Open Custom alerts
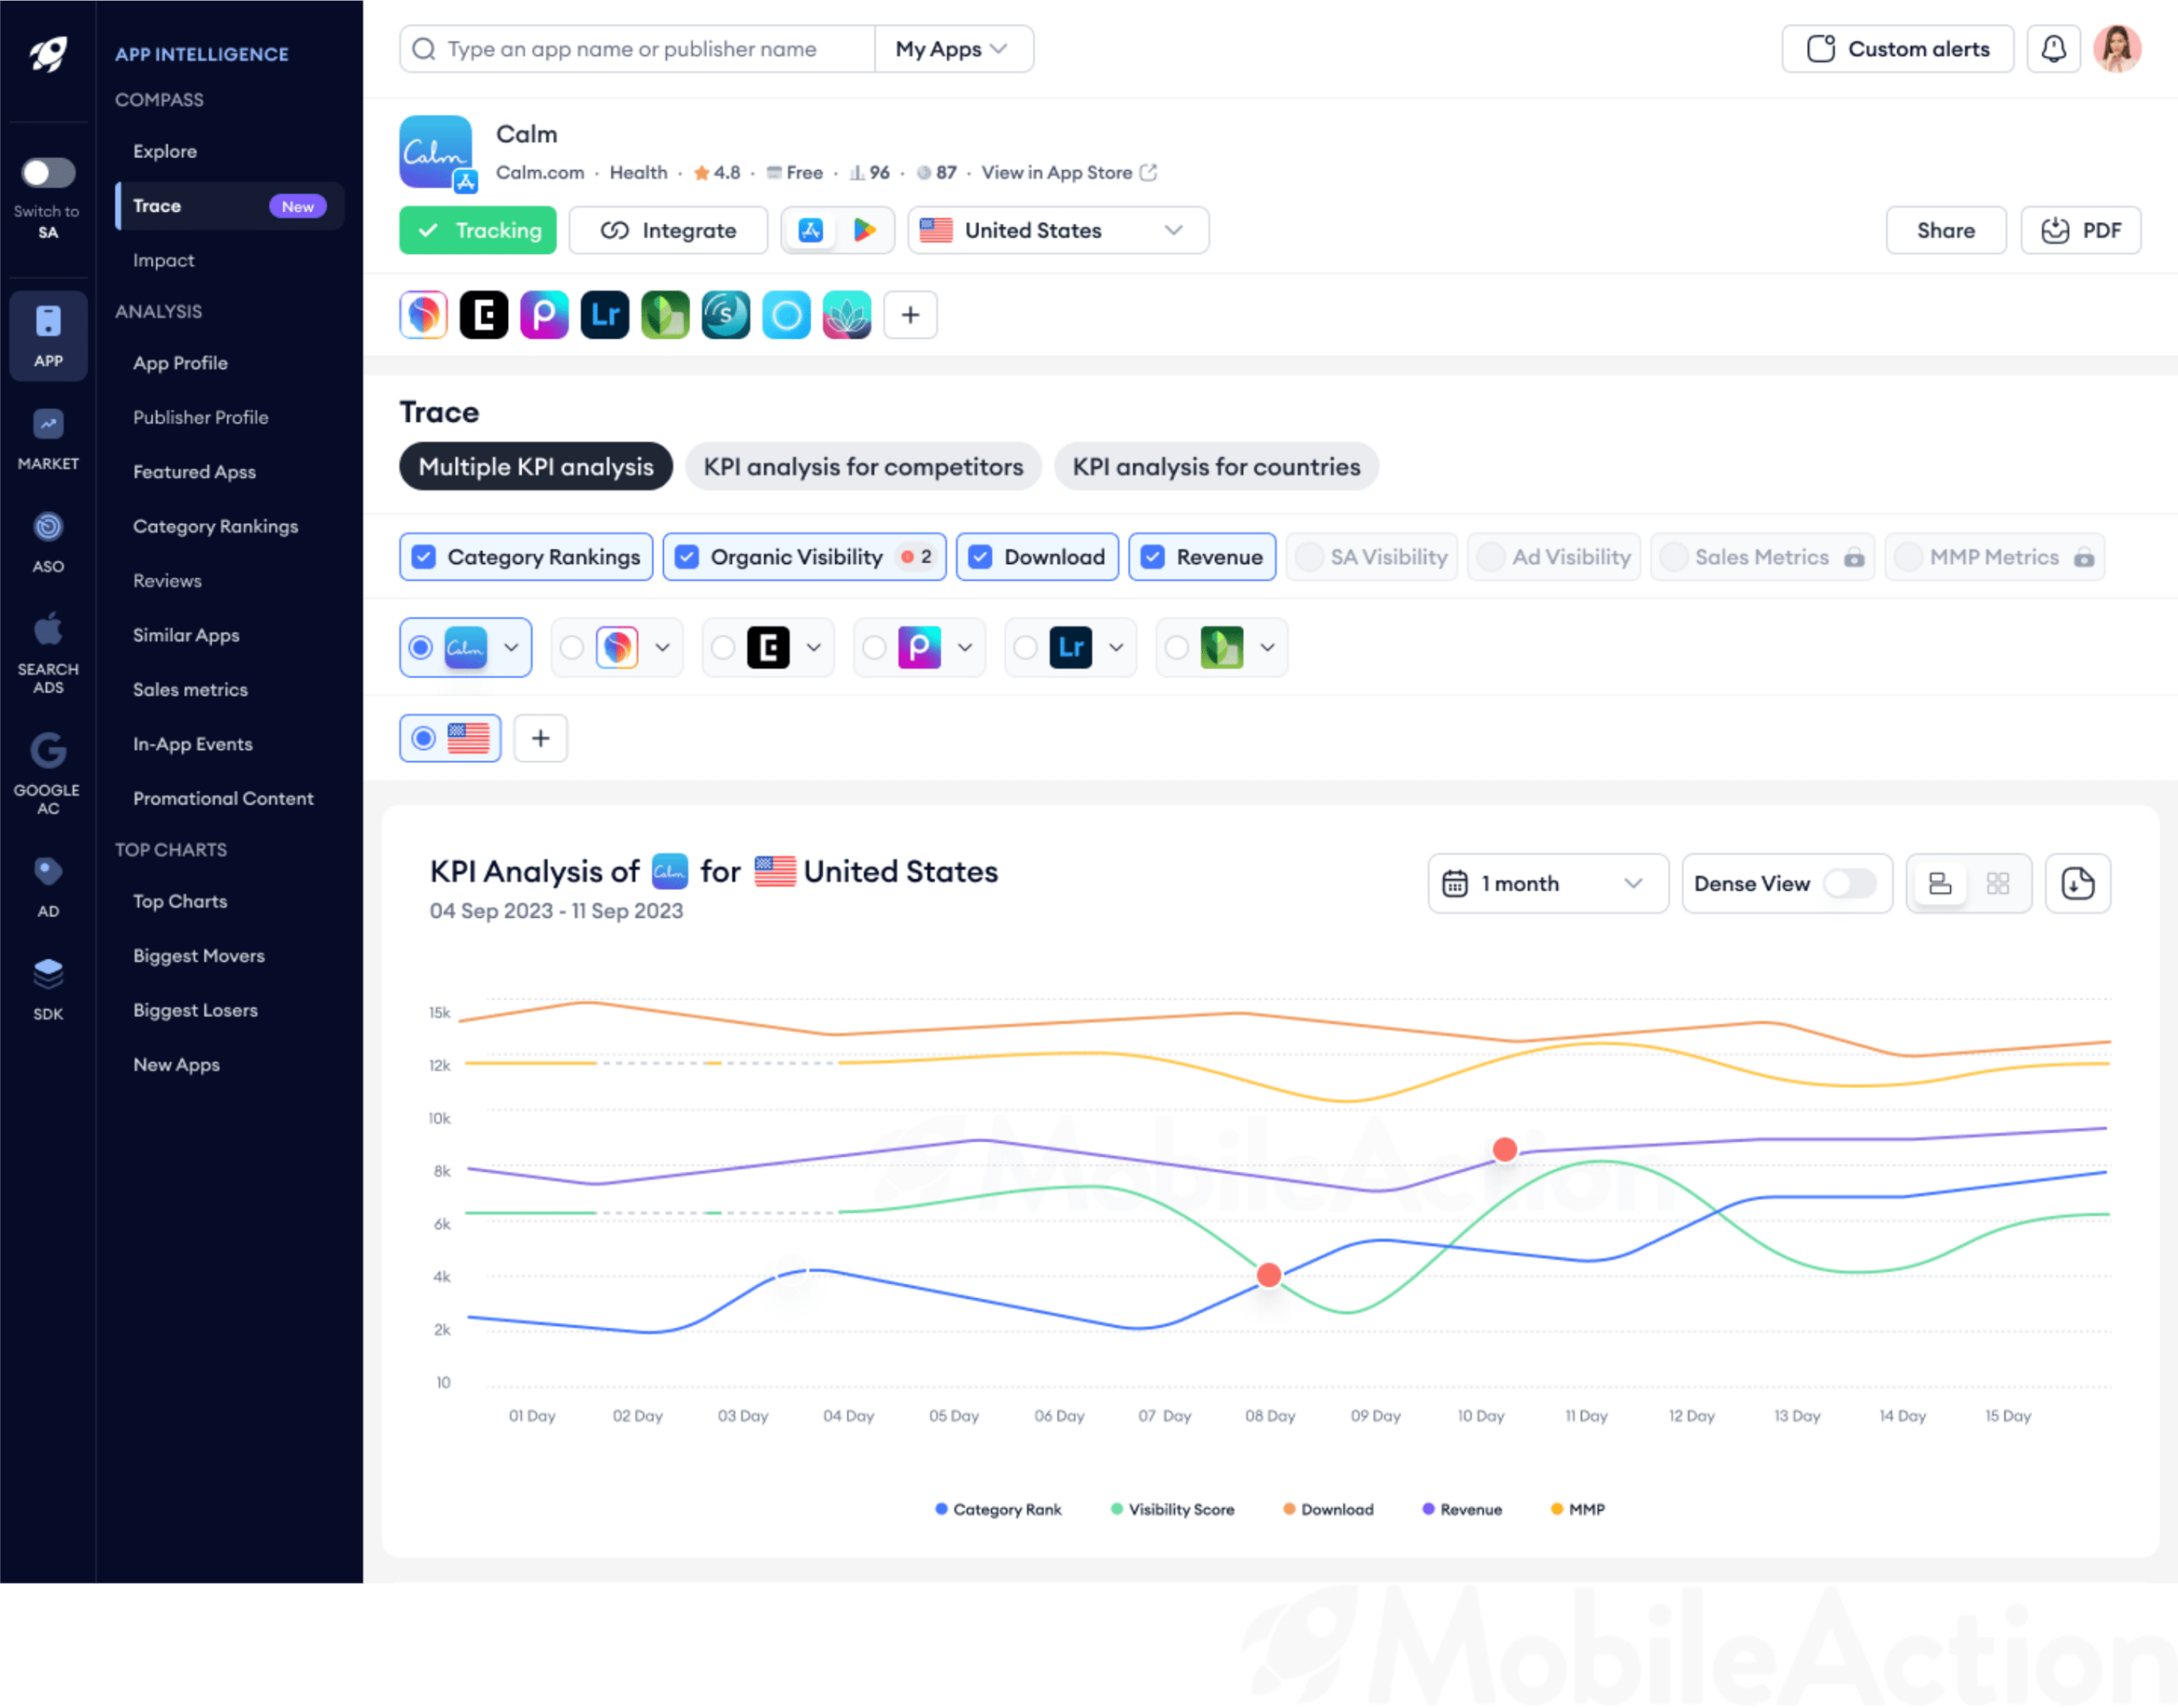The width and height of the screenshot is (2178, 1708). click(1897, 49)
